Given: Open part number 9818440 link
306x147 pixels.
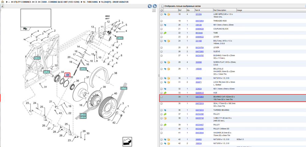Looking at the screenshot, I should (199, 33).
